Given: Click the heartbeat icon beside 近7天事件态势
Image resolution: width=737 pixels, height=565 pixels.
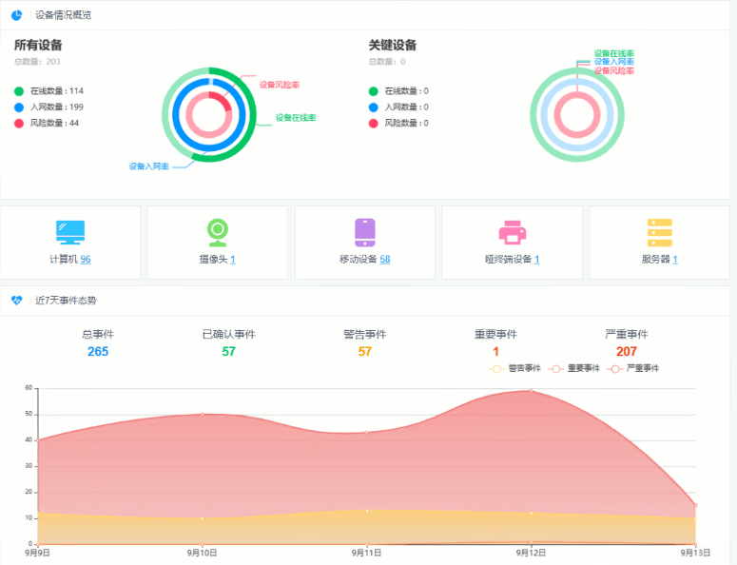Looking at the screenshot, I should tap(16, 300).
